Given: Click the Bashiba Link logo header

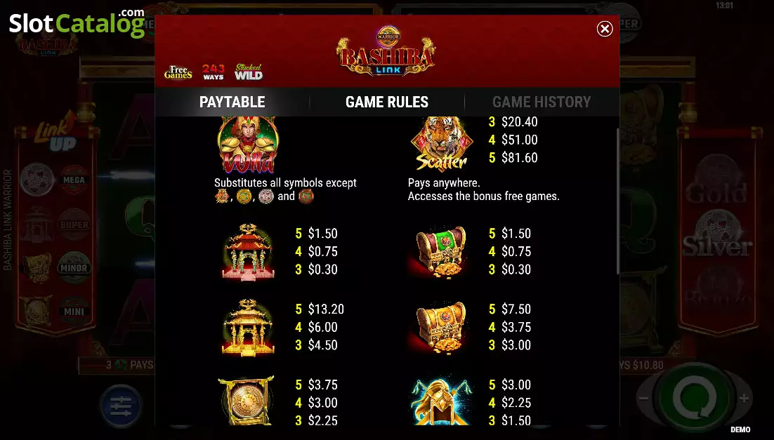Looking at the screenshot, I should (x=386, y=51).
